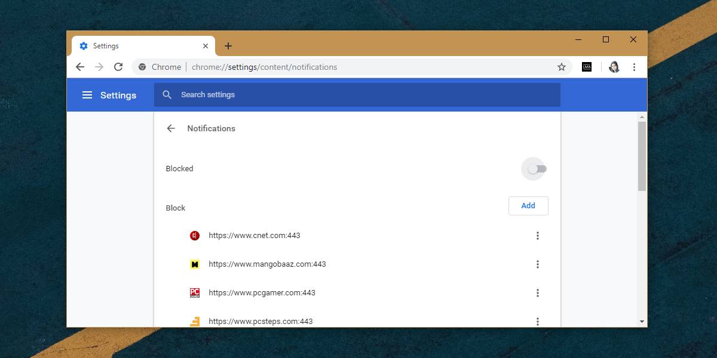Click the user profile avatar
717x358 pixels.
click(x=614, y=67)
